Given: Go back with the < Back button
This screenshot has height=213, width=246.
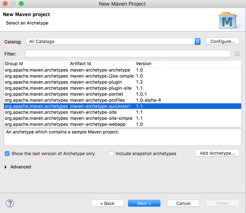Looking at the screenshot, I should pos(107,203).
